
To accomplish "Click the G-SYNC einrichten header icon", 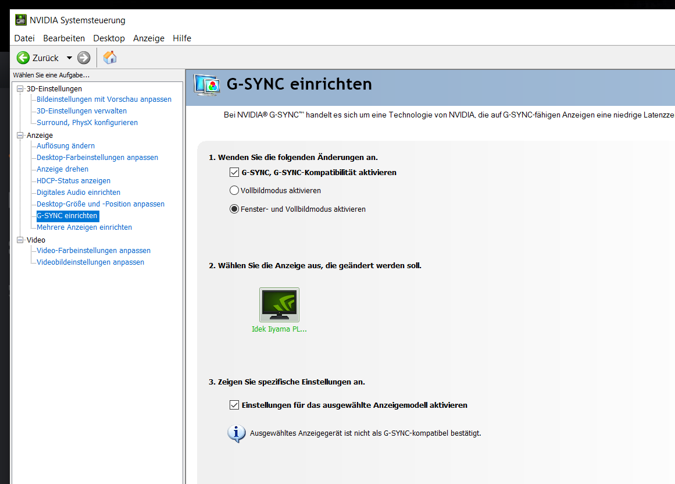I will 207,84.
